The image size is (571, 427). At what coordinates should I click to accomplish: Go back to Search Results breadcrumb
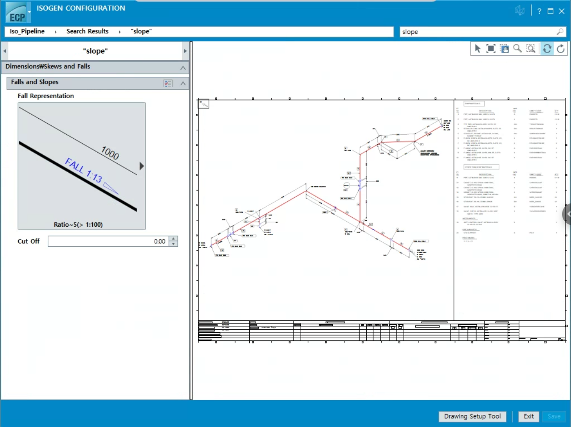click(87, 31)
